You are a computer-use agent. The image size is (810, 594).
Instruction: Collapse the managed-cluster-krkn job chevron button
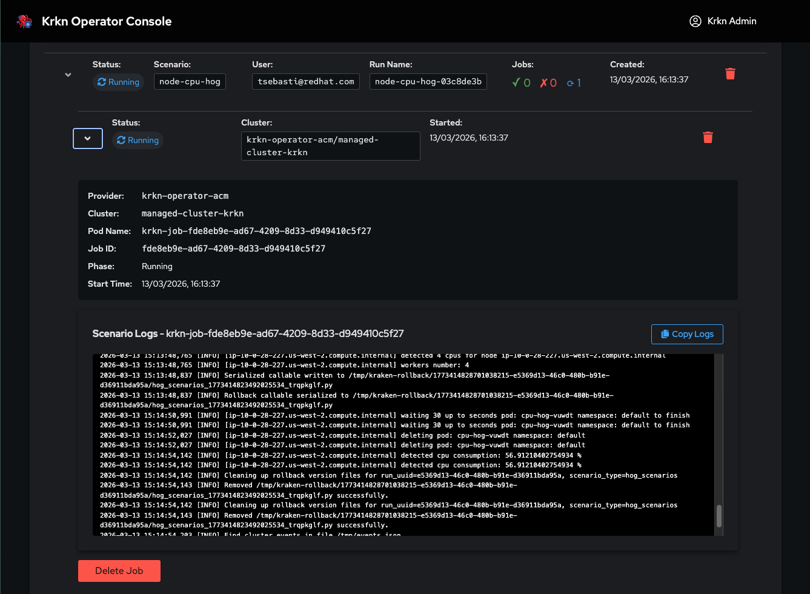click(x=87, y=138)
